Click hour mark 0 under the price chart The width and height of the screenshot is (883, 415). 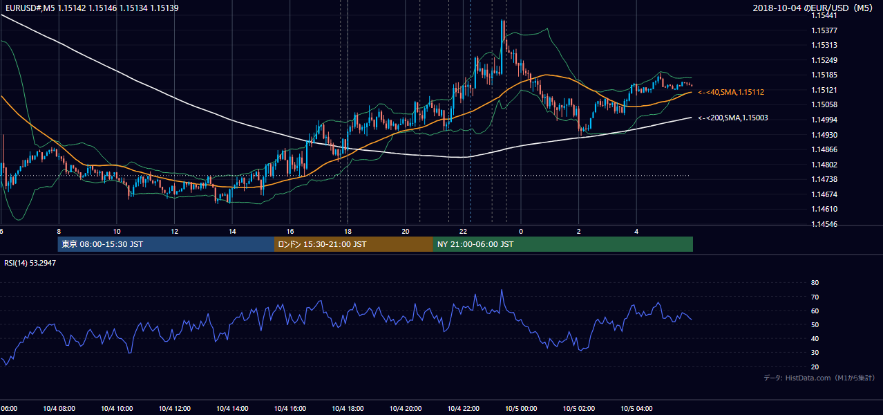tap(521, 231)
